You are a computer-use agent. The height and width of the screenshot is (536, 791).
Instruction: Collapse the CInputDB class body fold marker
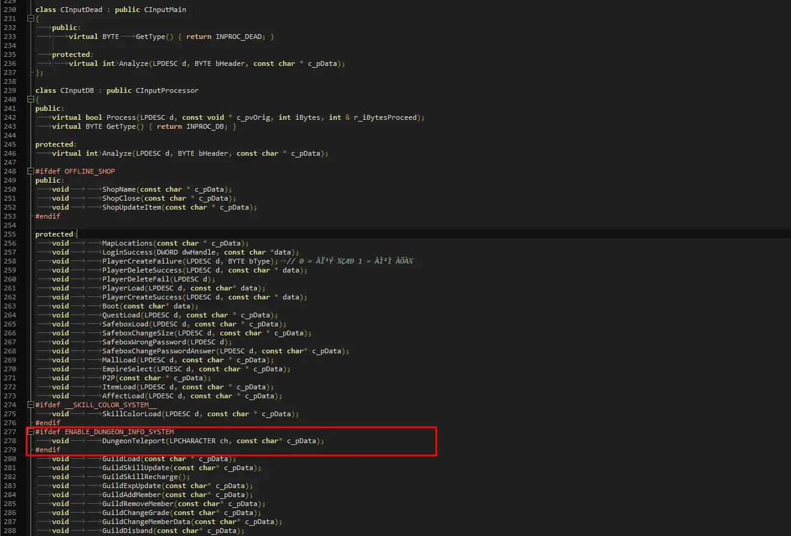[30, 99]
